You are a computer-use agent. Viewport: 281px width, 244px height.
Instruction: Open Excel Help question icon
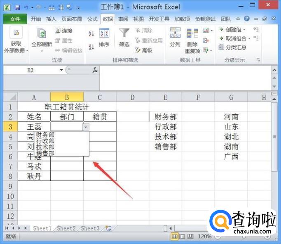(x=247, y=19)
